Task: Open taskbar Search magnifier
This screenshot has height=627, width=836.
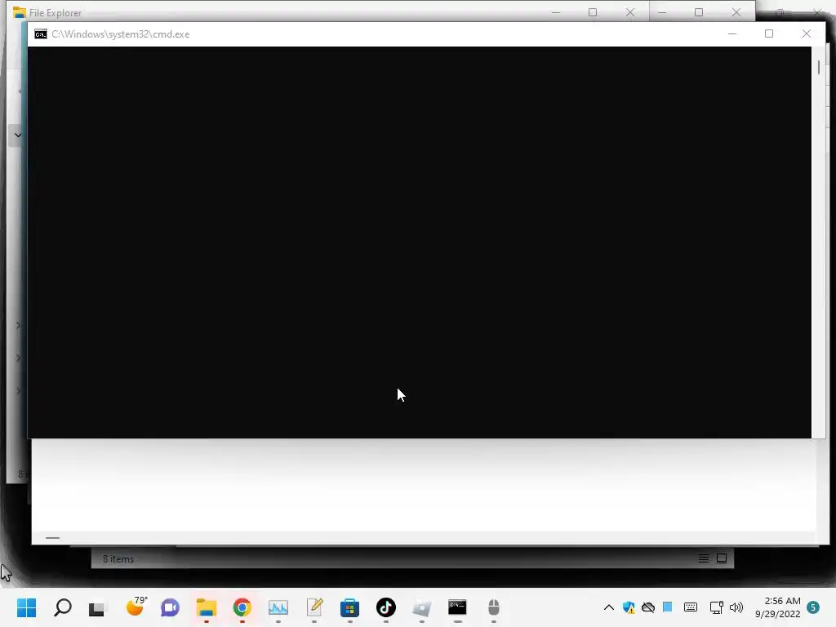Action: tap(62, 607)
